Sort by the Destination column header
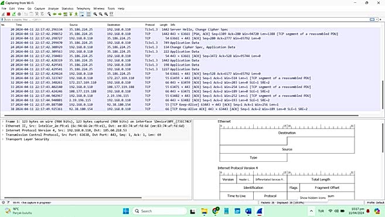385x217 pixels. (114, 25)
